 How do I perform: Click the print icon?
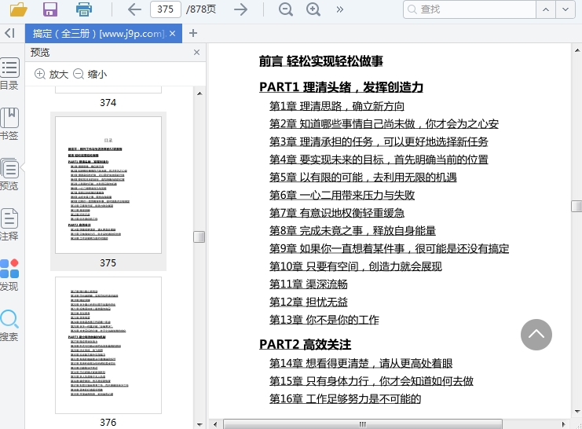click(x=84, y=9)
